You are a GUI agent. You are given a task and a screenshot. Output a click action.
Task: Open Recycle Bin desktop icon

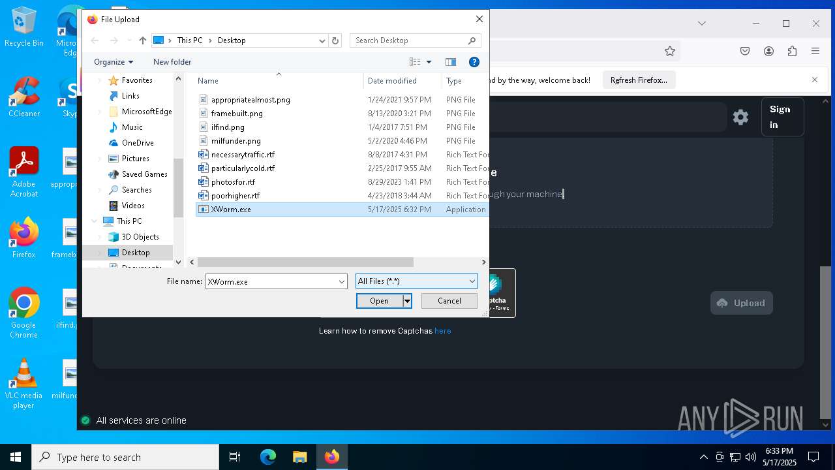pyautogui.click(x=23, y=27)
